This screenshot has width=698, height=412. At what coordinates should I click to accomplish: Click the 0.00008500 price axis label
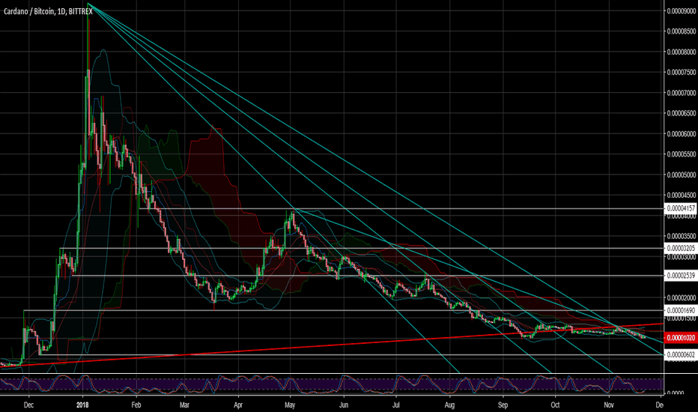[681, 31]
